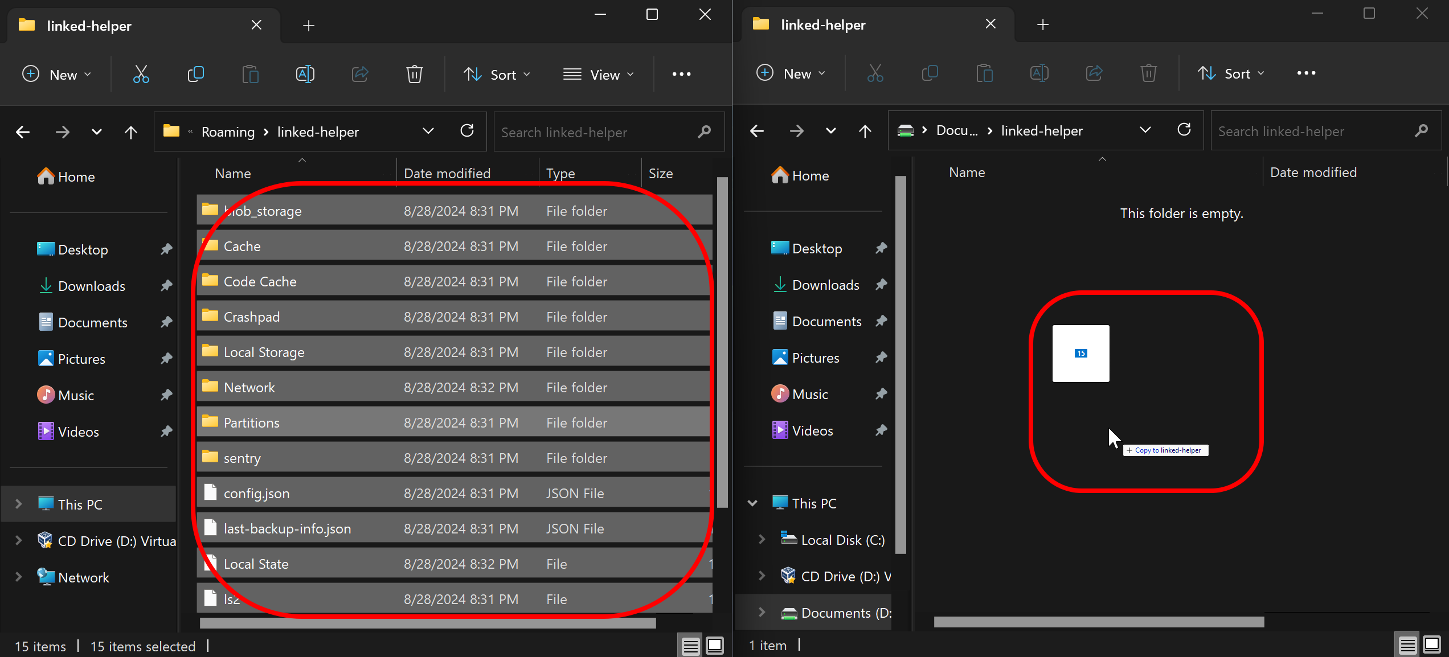
Task: Click search magnifier in right window
Action: click(x=1422, y=130)
